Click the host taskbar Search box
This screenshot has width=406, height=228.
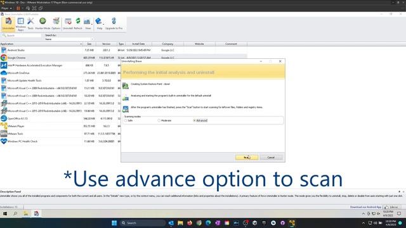143,223
